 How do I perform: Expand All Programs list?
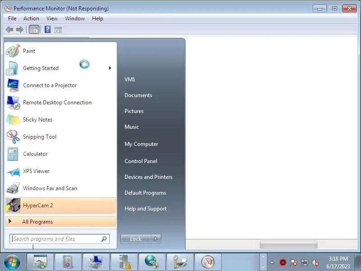click(60, 221)
